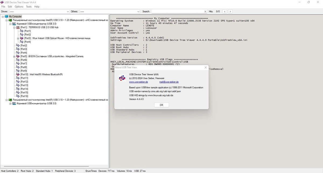Image resolution: width=323 pixels, height=173 pixels.
Task: Click 'Root Hubs: 2' in the status bar
Action: coord(27,171)
